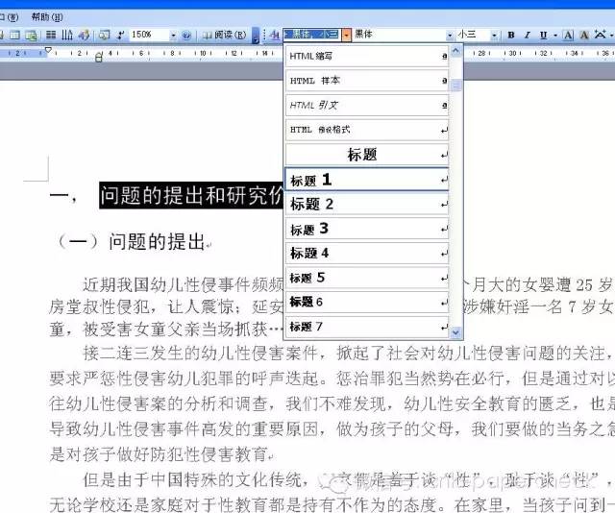
Task: Click the Insert Table icon
Action: pos(14,35)
